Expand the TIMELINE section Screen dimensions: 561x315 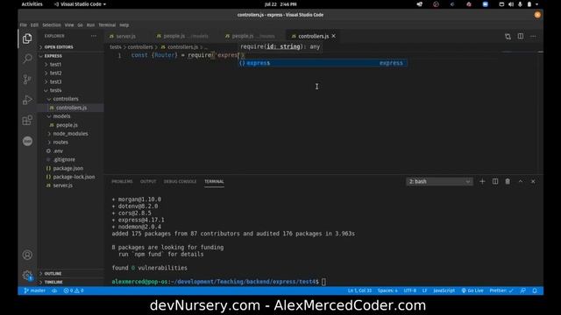[71, 282]
